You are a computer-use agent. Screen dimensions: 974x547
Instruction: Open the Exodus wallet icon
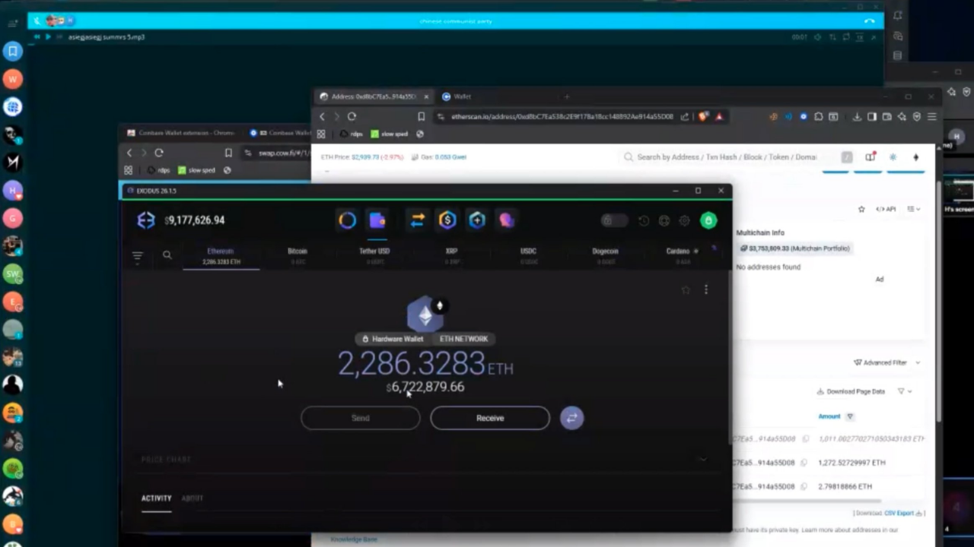377,220
